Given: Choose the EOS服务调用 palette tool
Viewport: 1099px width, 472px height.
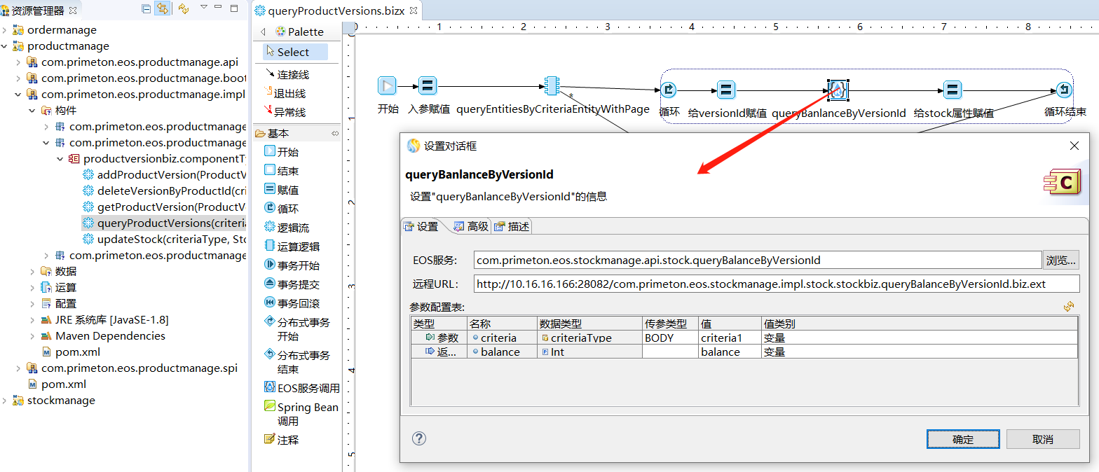Looking at the screenshot, I should click(301, 388).
